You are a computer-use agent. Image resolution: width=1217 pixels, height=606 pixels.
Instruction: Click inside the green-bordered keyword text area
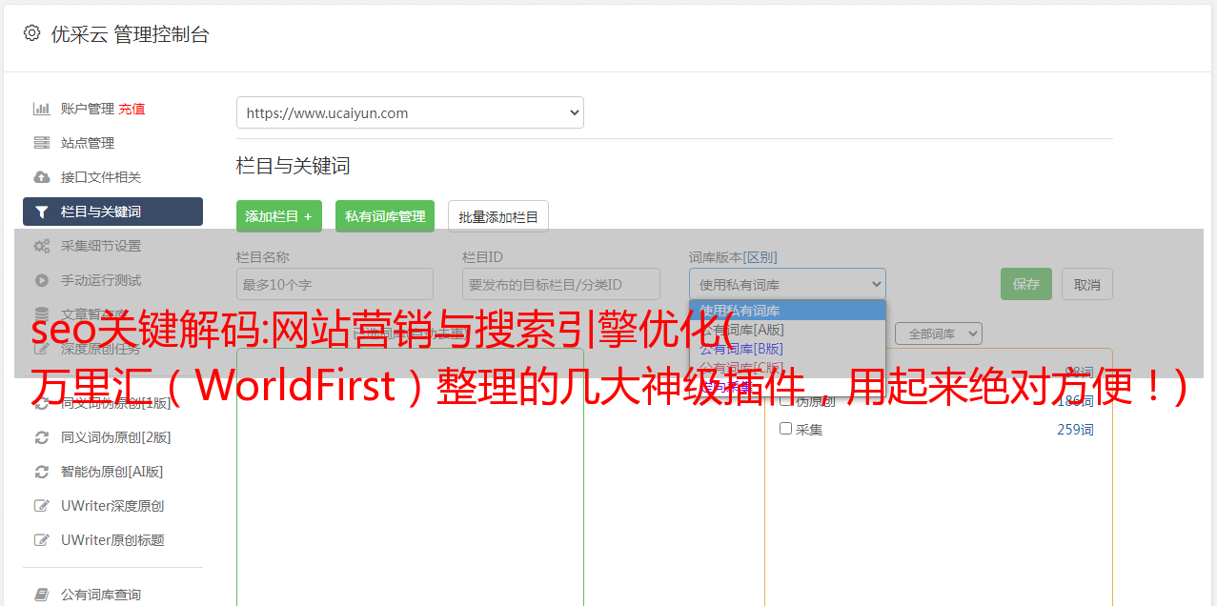point(410,476)
